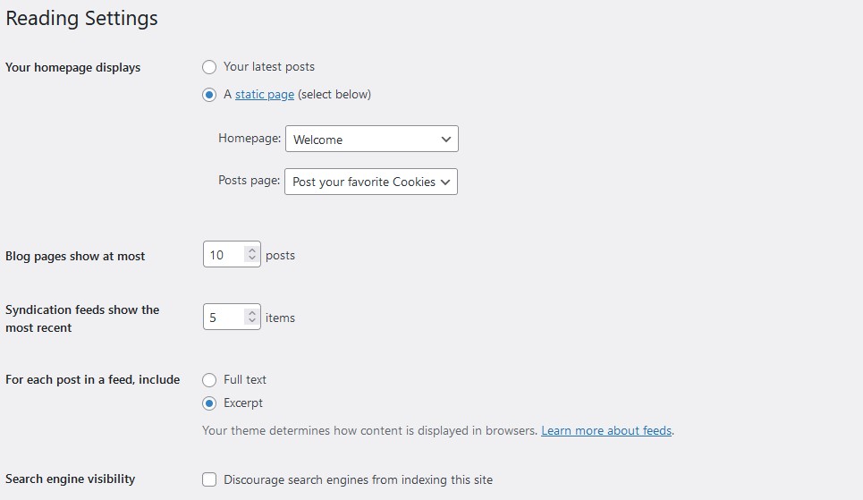Screen dimensions: 863x500
Task: Select the 'Your latest posts' radio button
Action: (x=209, y=67)
